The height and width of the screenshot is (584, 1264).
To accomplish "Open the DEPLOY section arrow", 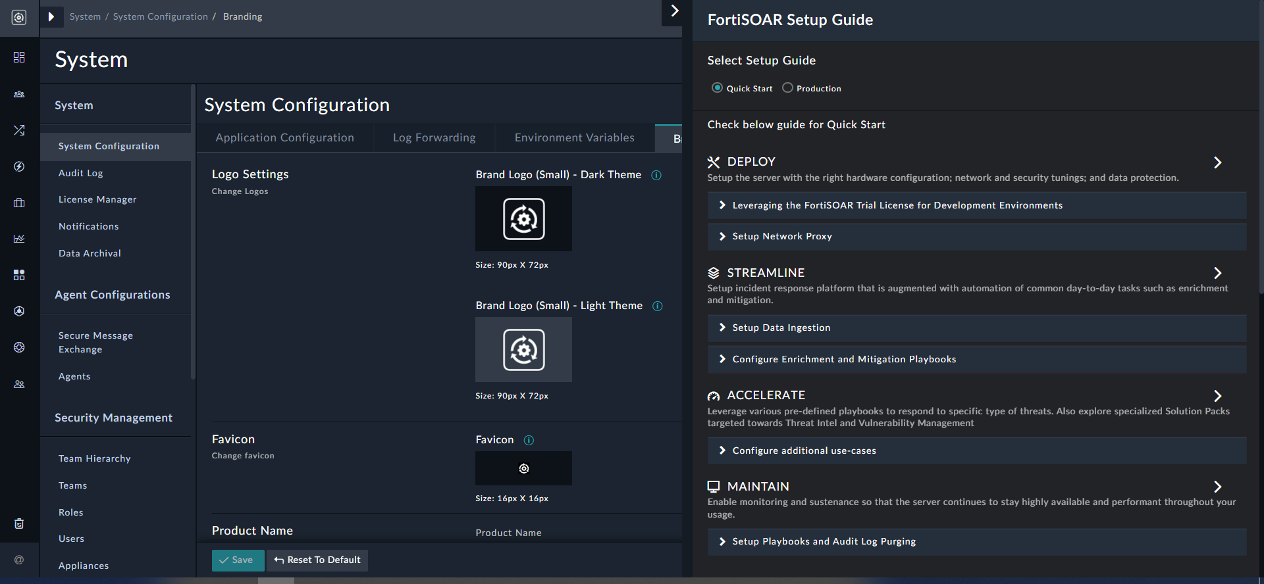I will pos(1218,162).
